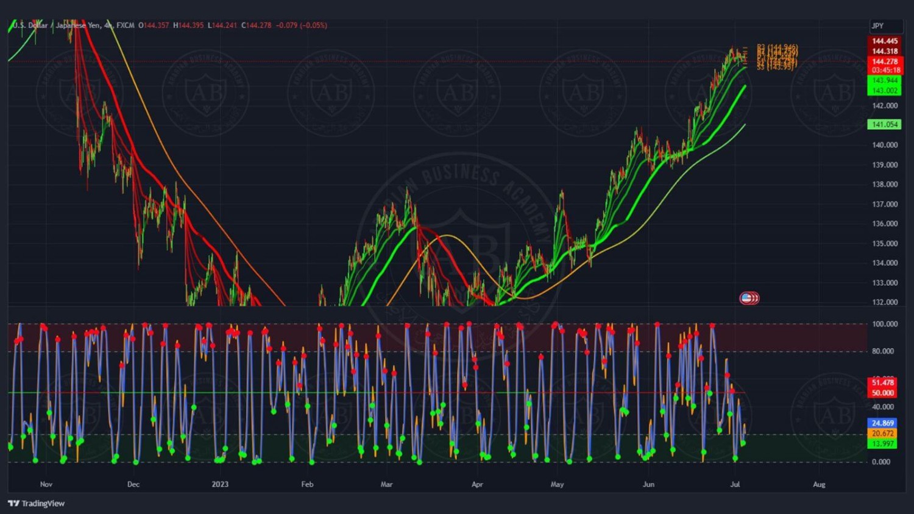Click the Jul label on the time axis
The image size is (914, 514).
point(735,484)
